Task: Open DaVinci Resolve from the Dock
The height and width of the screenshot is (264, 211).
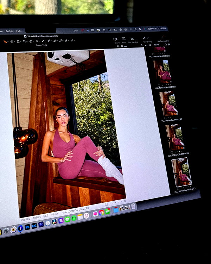Action: pyautogui.click(x=55, y=222)
